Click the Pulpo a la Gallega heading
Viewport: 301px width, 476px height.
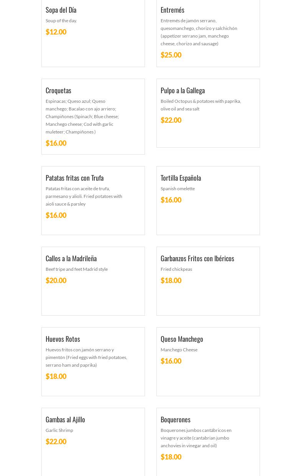point(183,91)
